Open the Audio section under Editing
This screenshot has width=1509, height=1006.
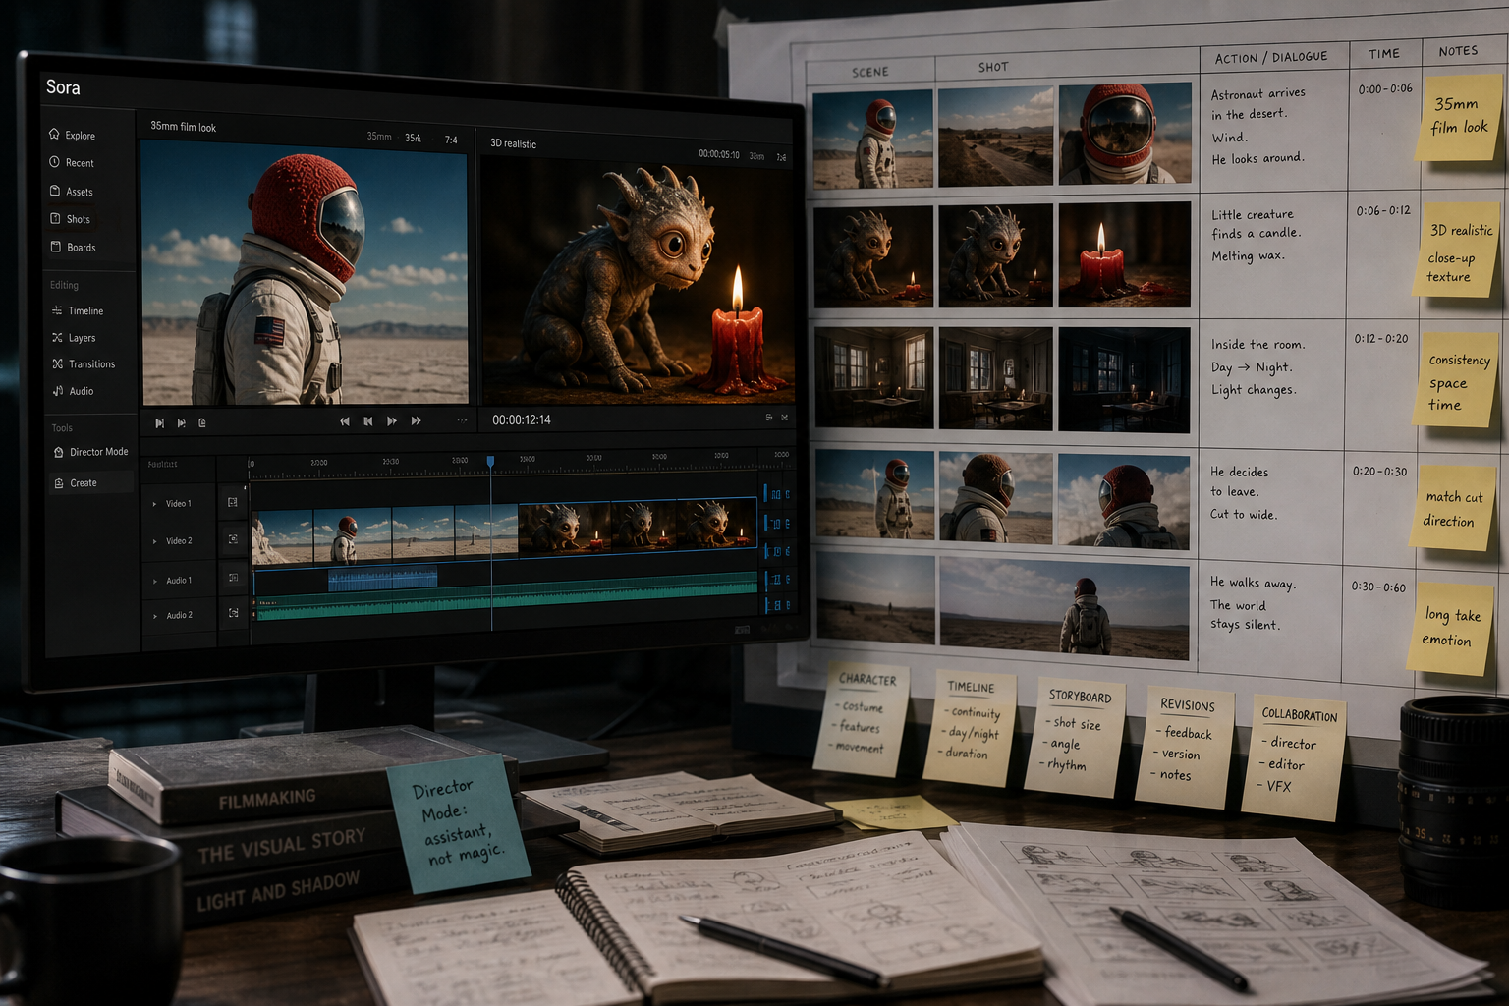(x=73, y=391)
